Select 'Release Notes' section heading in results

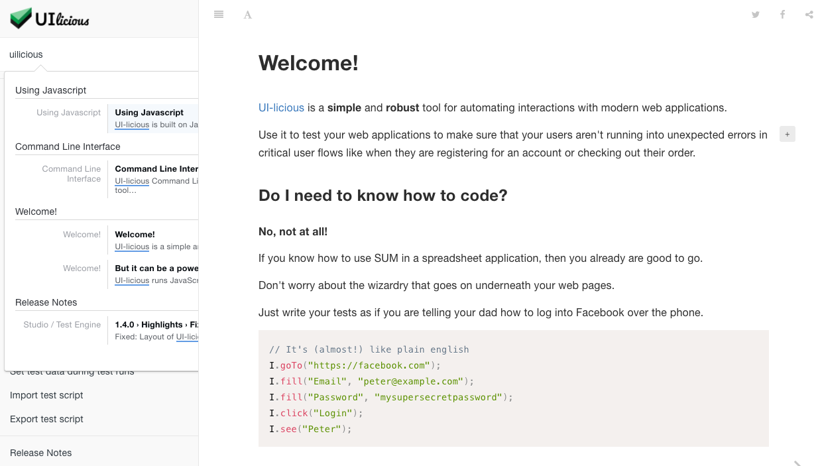(x=46, y=302)
